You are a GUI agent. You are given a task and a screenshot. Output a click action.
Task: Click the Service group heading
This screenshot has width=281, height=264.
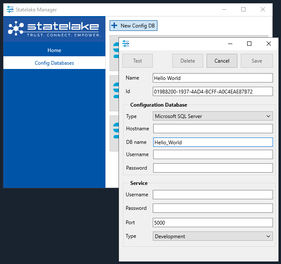tap(139, 183)
